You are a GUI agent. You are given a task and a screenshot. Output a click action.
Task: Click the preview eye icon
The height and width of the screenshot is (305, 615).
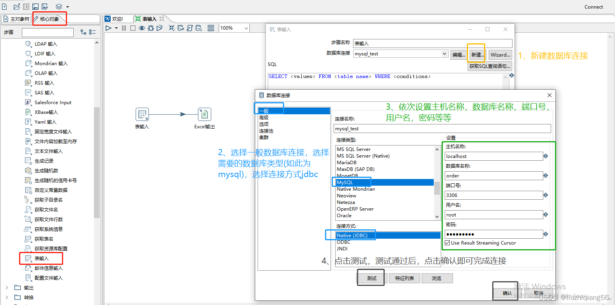(x=142, y=28)
